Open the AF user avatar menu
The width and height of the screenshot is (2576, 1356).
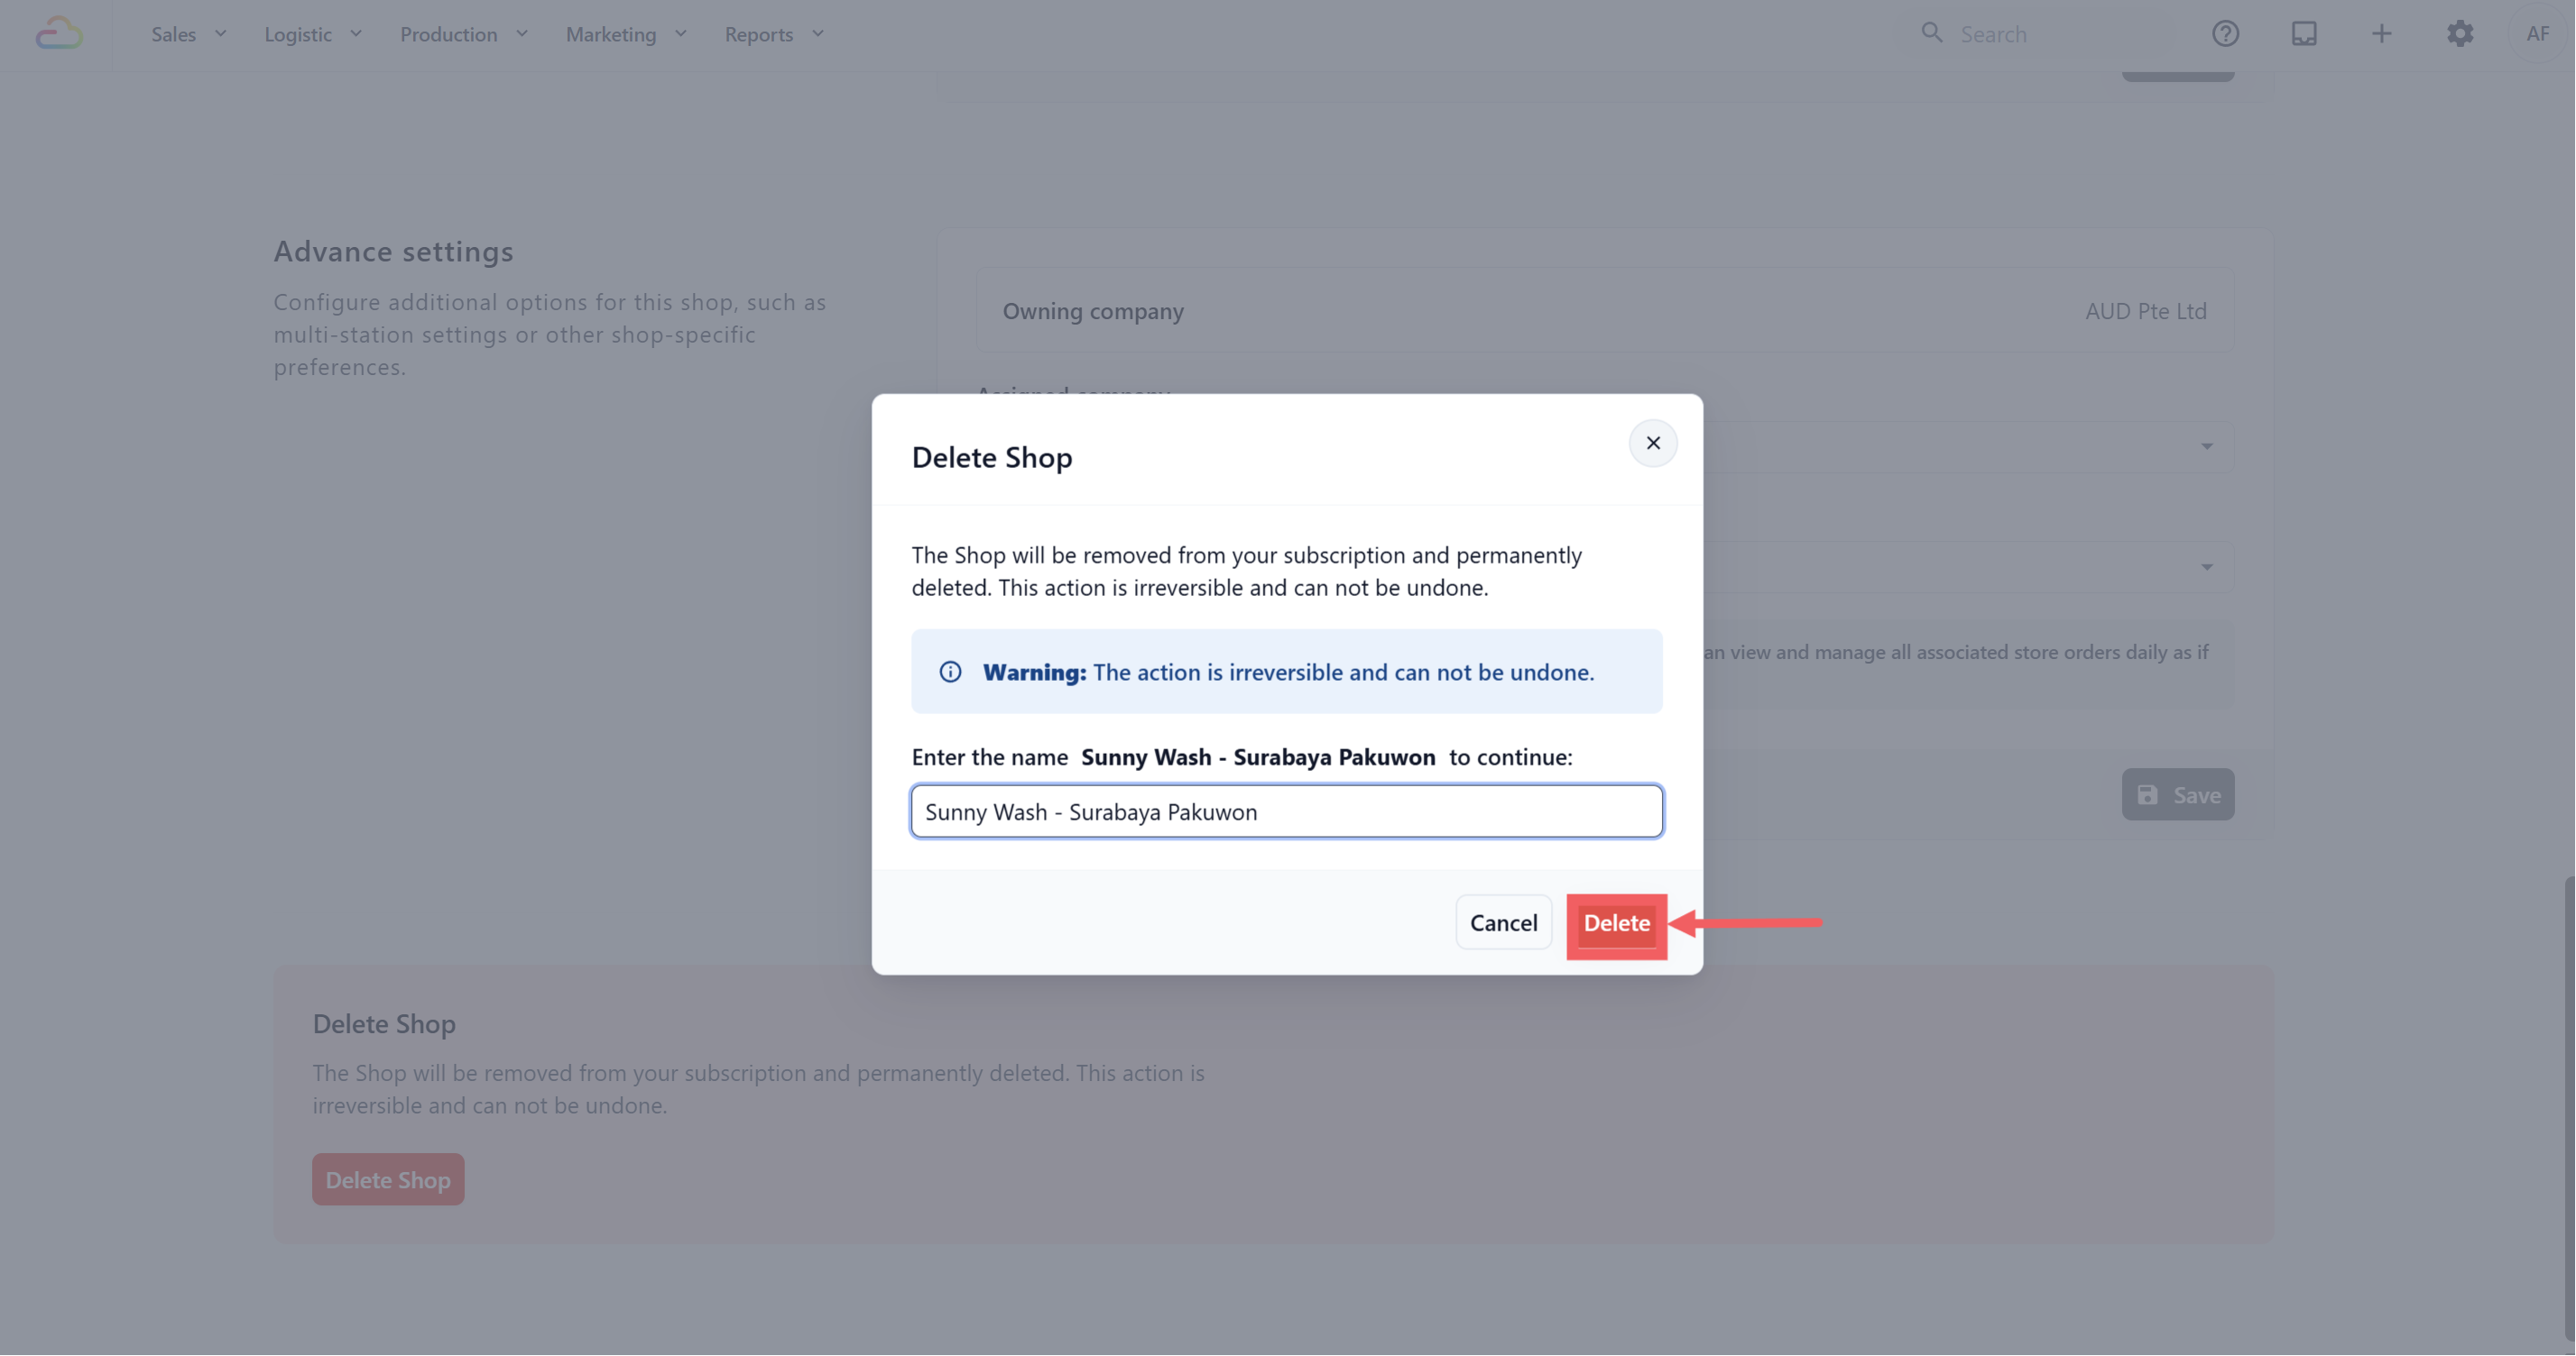click(x=2538, y=34)
